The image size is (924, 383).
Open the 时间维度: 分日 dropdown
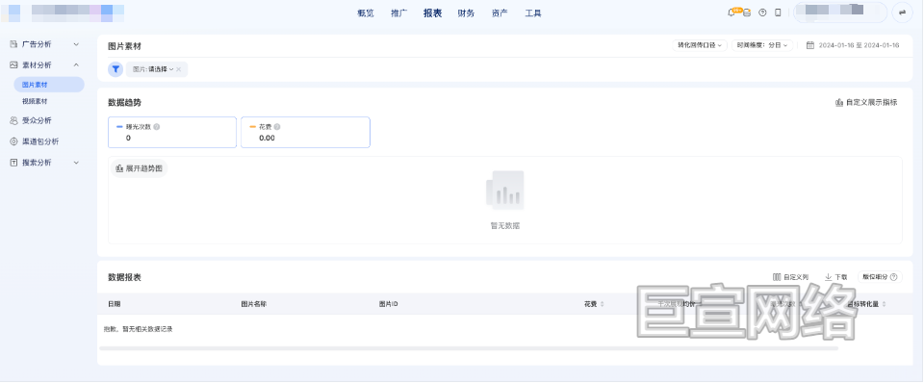pyautogui.click(x=762, y=45)
